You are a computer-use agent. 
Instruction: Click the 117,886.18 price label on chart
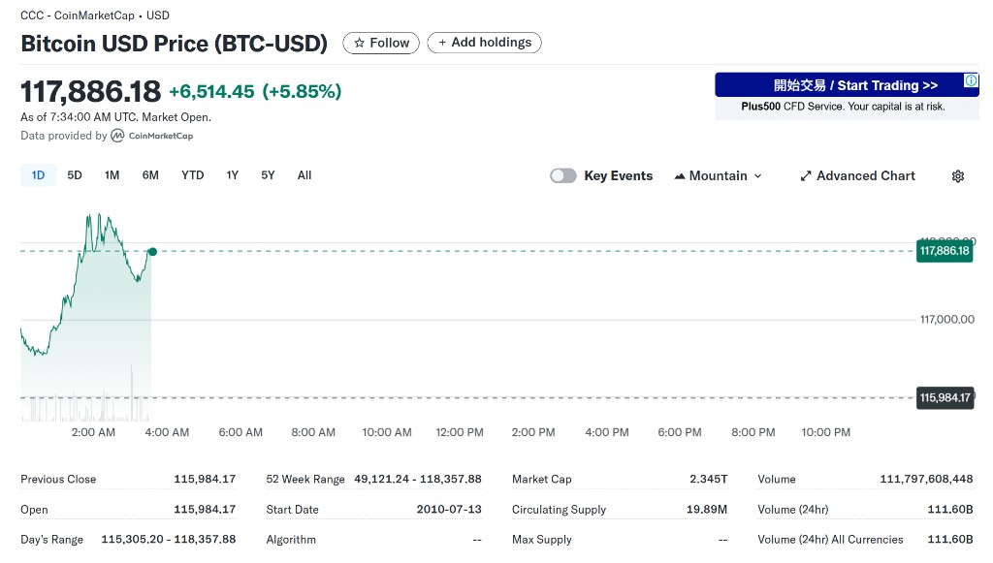point(945,251)
